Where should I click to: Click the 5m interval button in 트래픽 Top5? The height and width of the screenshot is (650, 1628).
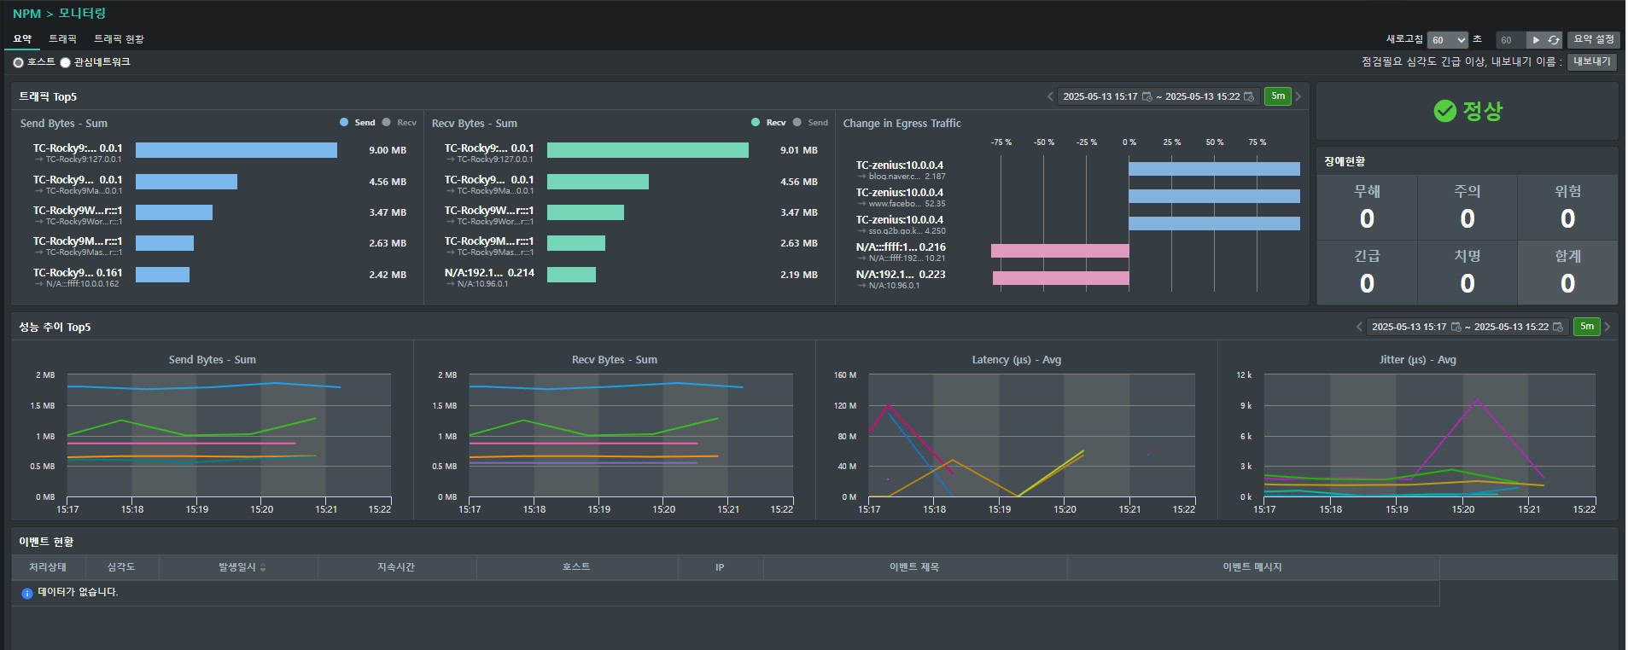pos(1278,96)
